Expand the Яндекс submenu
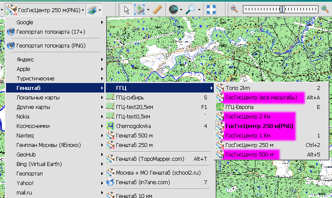The width and height of the screenshot is (332, 198). [x=55, y=59]
